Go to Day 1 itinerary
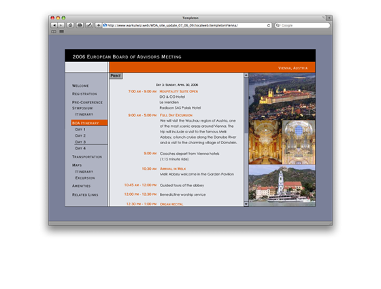 [80, 129]
